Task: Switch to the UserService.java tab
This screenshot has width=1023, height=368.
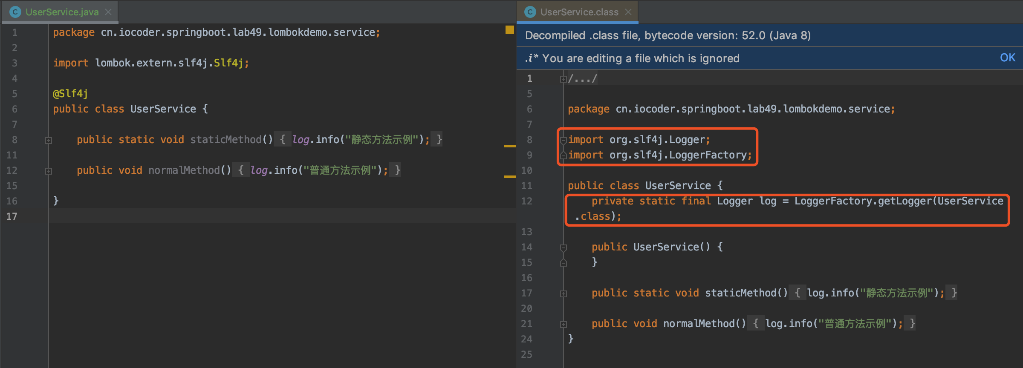Action: (62, 12)
